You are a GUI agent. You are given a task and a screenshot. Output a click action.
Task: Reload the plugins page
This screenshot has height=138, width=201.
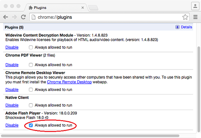[x=23, y=17]
